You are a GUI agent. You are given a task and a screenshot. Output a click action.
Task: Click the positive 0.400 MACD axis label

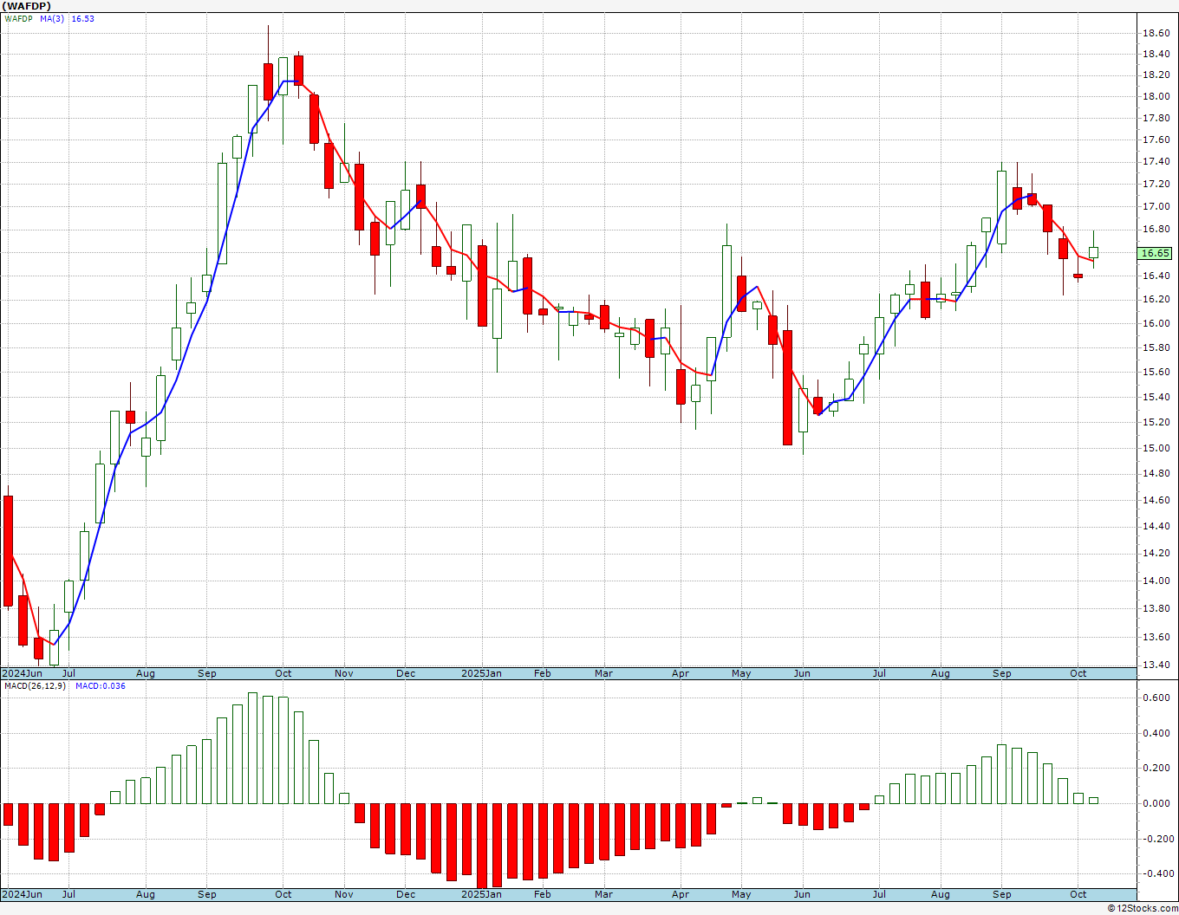[1155, 733]
